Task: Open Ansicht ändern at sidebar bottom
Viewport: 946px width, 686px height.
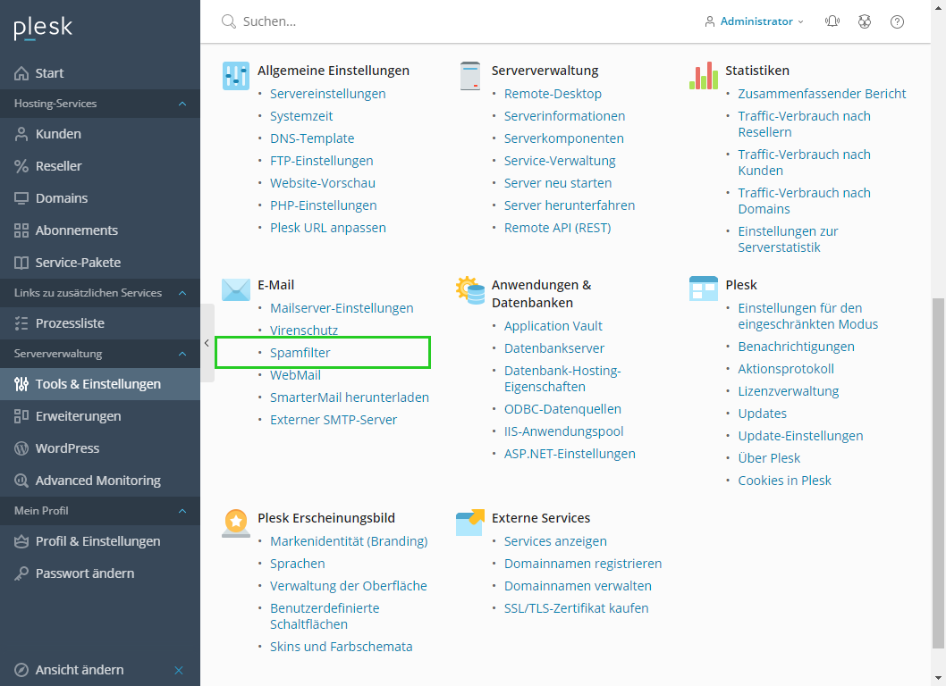Action: pos(80,670)
